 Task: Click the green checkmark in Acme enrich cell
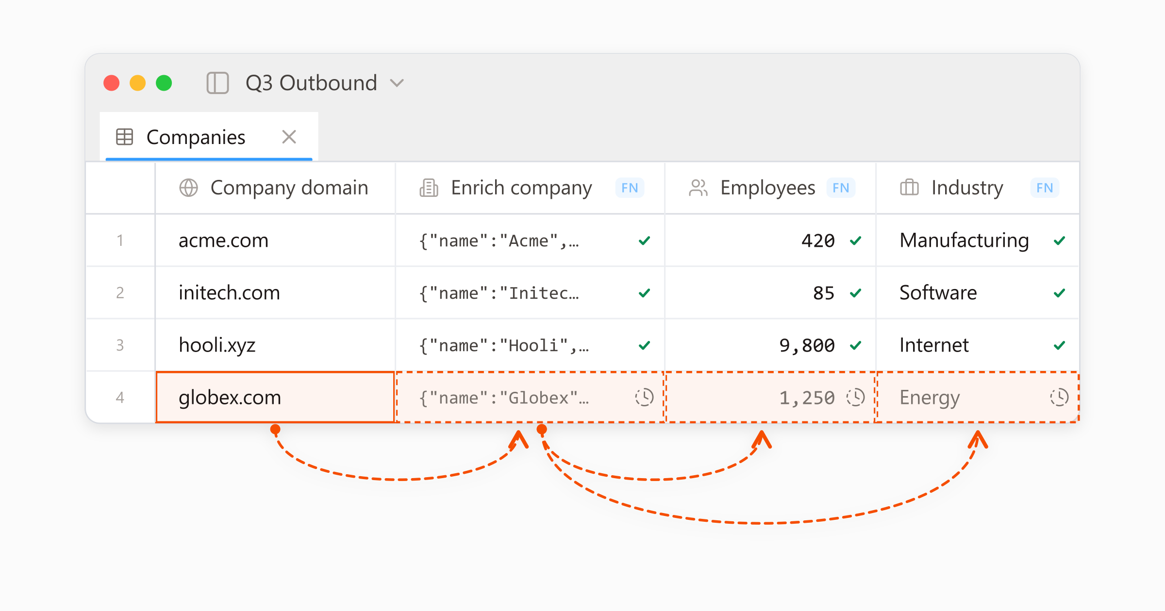pos(644,241)
